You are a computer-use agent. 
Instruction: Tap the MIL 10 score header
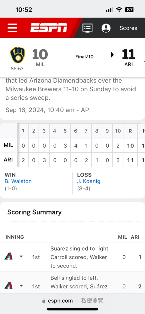[40, 57]
